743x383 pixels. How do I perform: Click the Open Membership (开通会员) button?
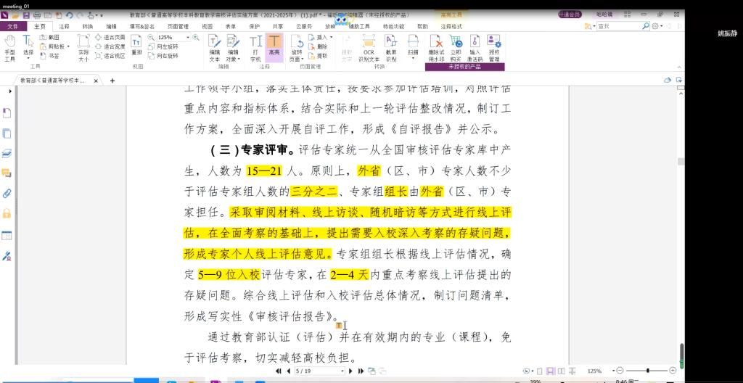coord(570,14)
